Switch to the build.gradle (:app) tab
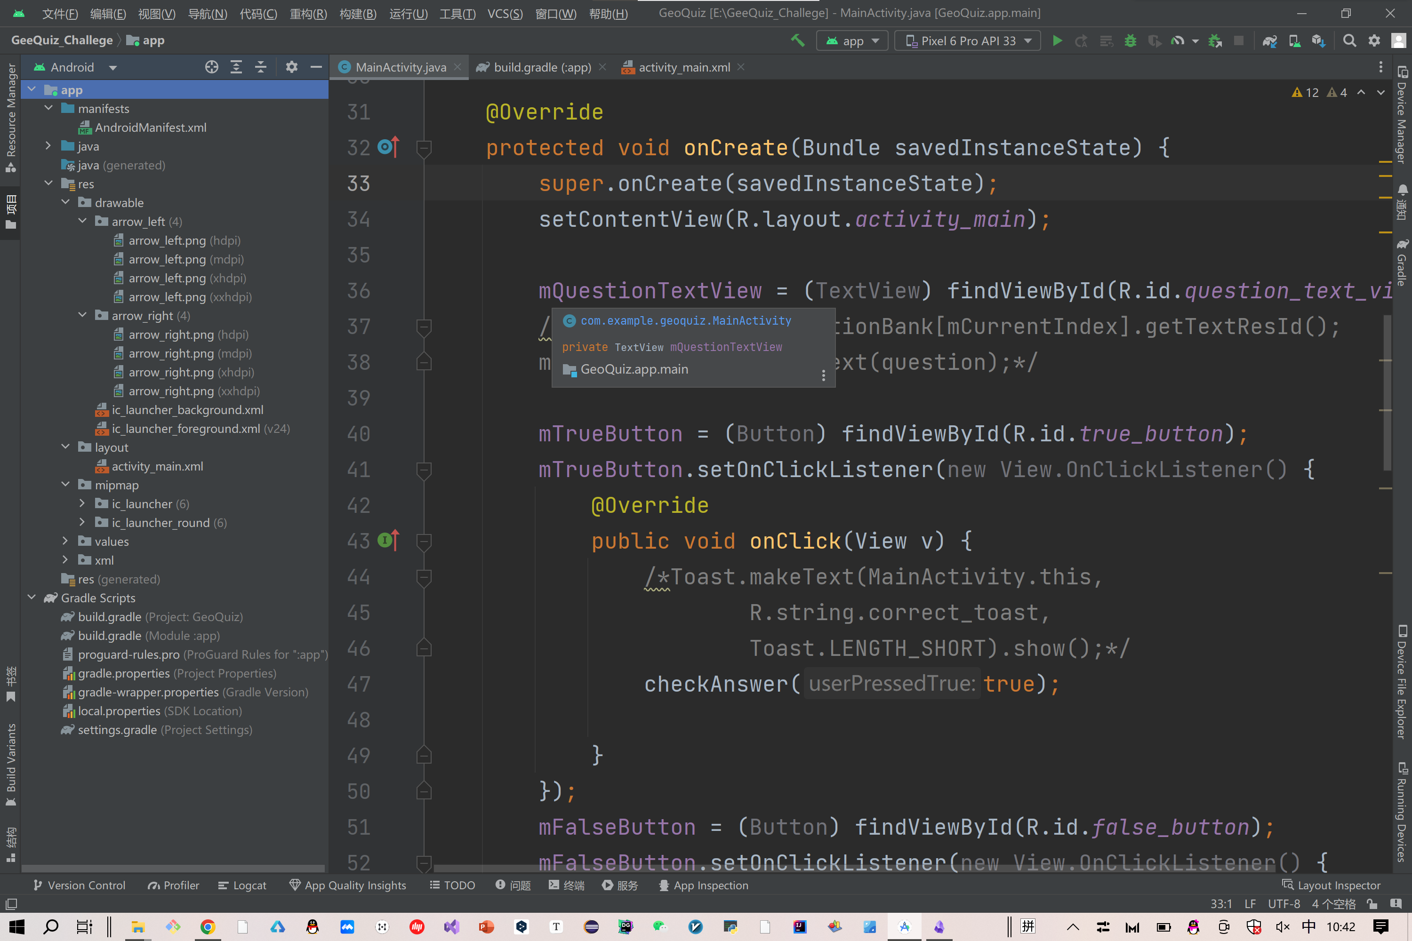1412x941 pixels. tap(542, 67)
